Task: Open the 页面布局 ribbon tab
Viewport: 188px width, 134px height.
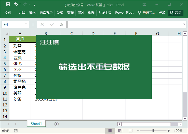Action: tap(46, 12)
